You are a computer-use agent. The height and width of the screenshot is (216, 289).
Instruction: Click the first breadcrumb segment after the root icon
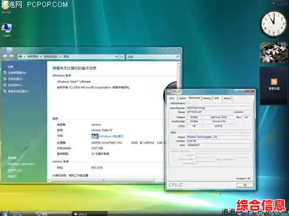pyautogui.click(x=33, y=57)
